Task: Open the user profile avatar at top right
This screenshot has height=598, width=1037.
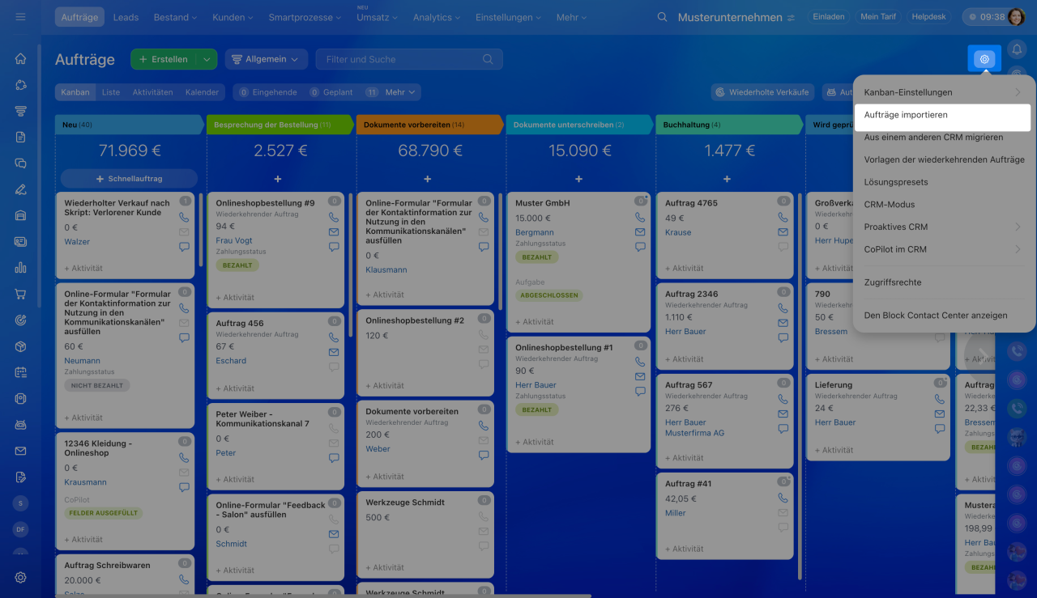Action: [1016, 17]
